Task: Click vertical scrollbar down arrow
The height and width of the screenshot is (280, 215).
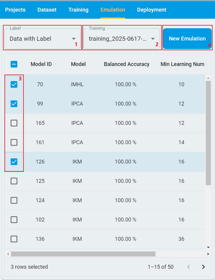Action: (208, 247)
